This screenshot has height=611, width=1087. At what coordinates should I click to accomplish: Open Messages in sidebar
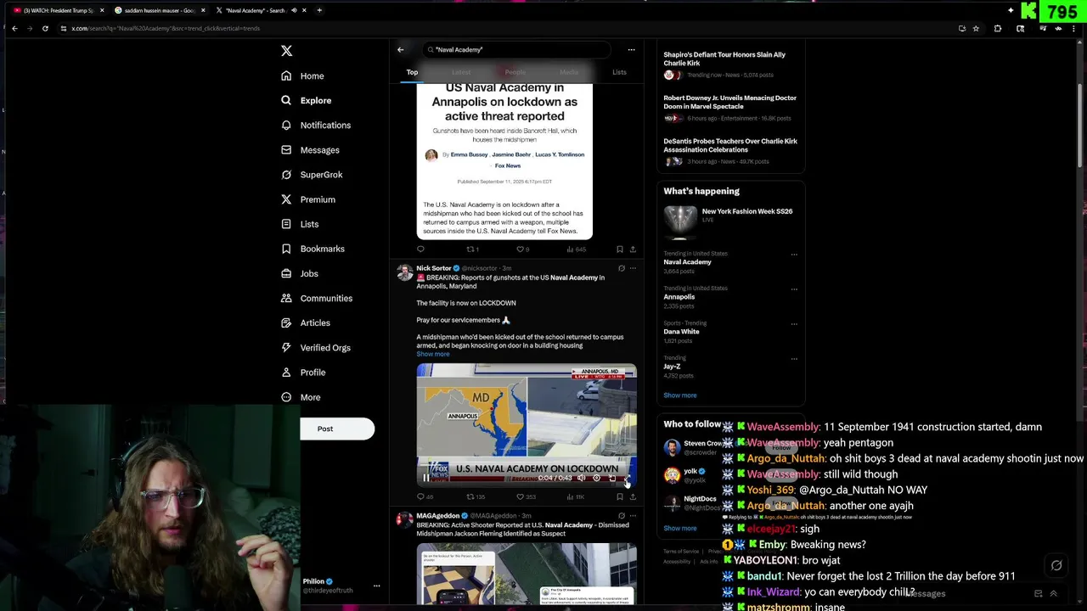(311, 150)
